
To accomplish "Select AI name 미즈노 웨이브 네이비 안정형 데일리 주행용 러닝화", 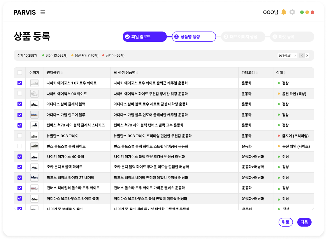I will [x=151, y=178].
